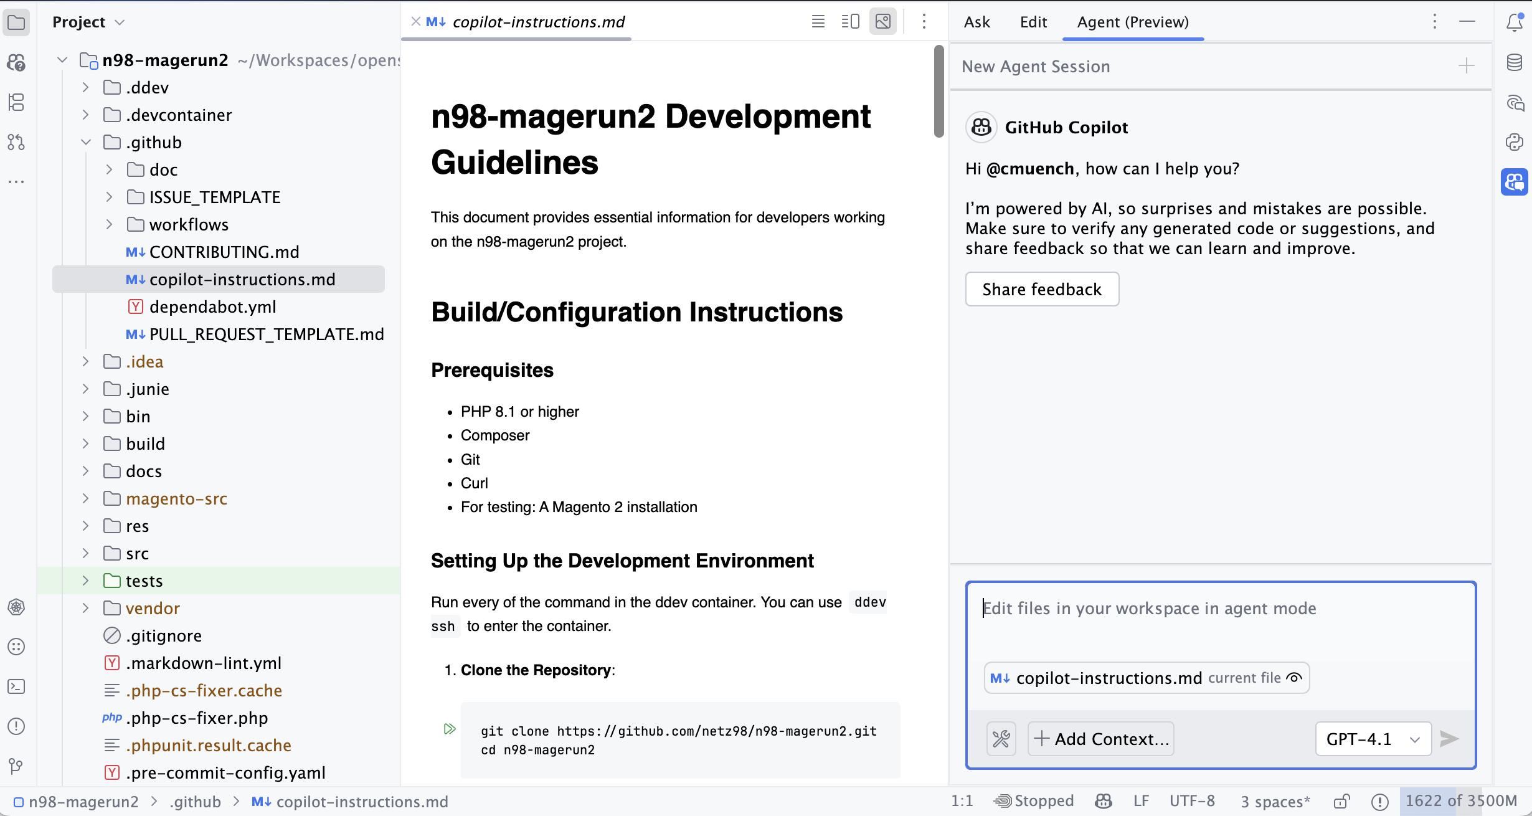Click the Copilot status bar icon
This screenshot has width=1532, height=816.
1104,801
